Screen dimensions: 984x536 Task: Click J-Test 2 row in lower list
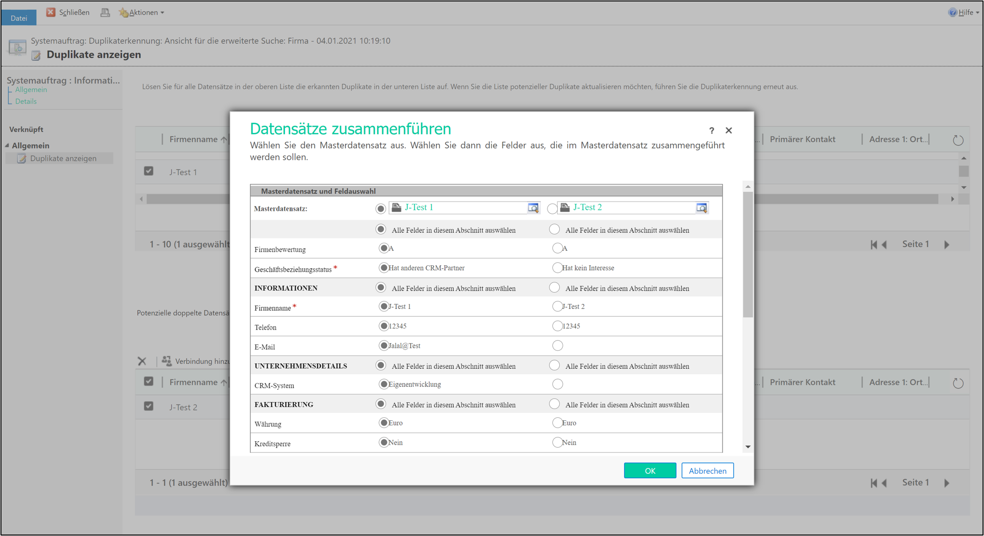pyautogui.click(x=183, y=407)
